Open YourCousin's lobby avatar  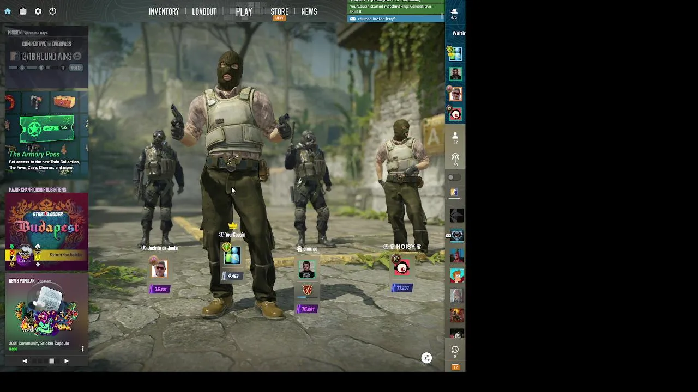point(232,255)
